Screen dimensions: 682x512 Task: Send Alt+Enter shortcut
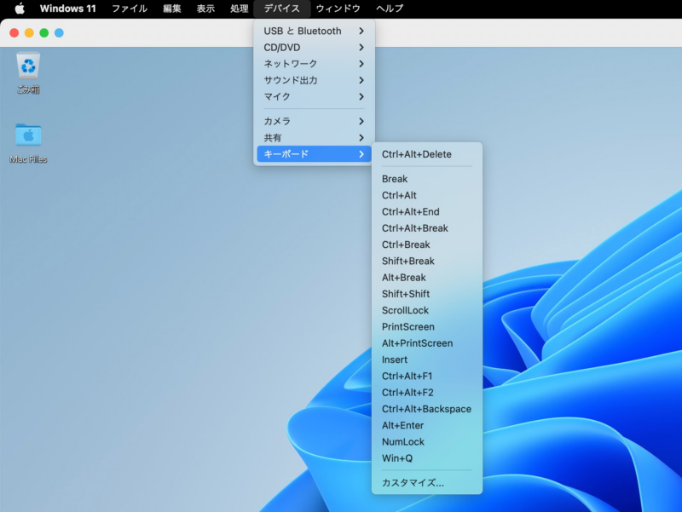click(x=427, y=425)
